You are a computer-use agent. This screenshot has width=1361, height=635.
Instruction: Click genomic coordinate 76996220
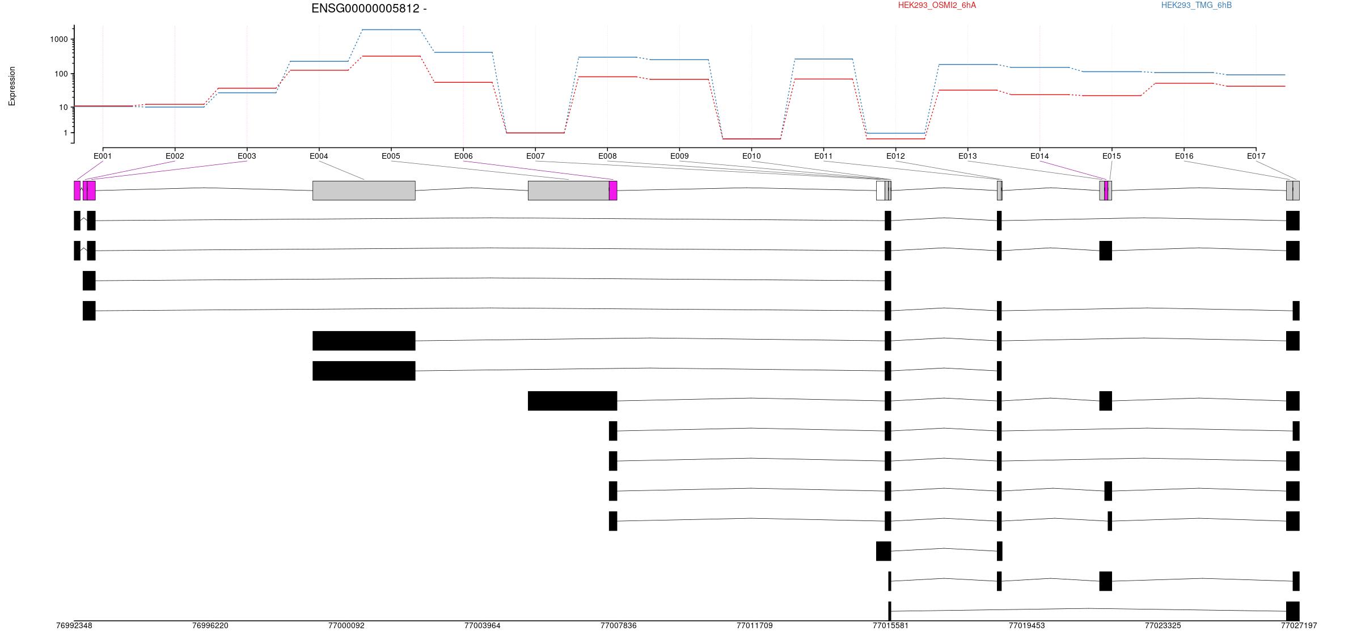click(x=210, y=625)
